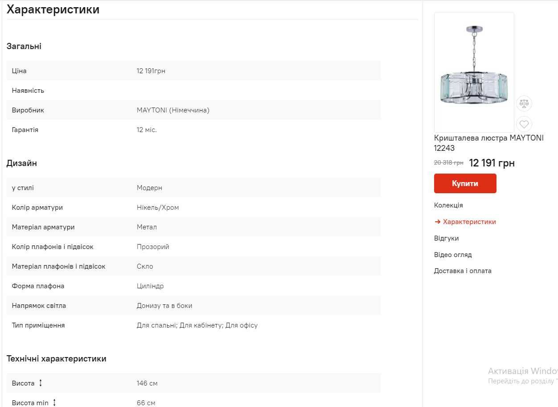
Task: Click the height arrow icon next to Висота
Action: tap(41, 383)
